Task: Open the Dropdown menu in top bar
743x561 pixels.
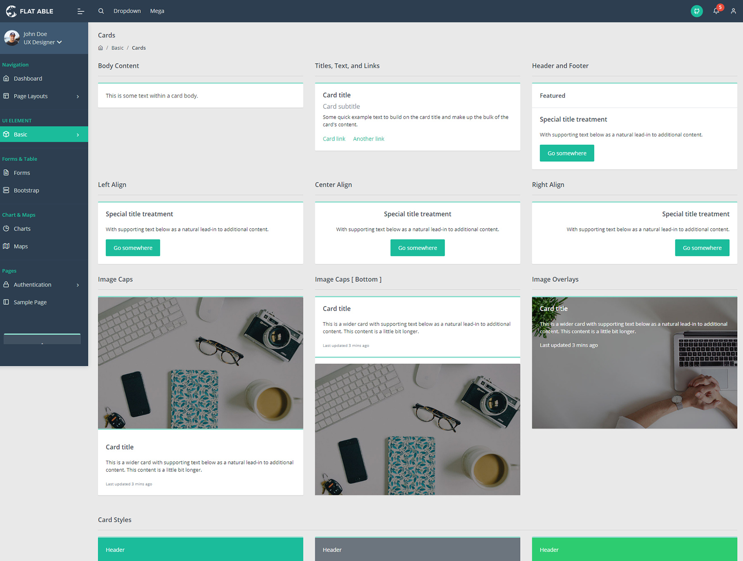Action: pos(127,11)
